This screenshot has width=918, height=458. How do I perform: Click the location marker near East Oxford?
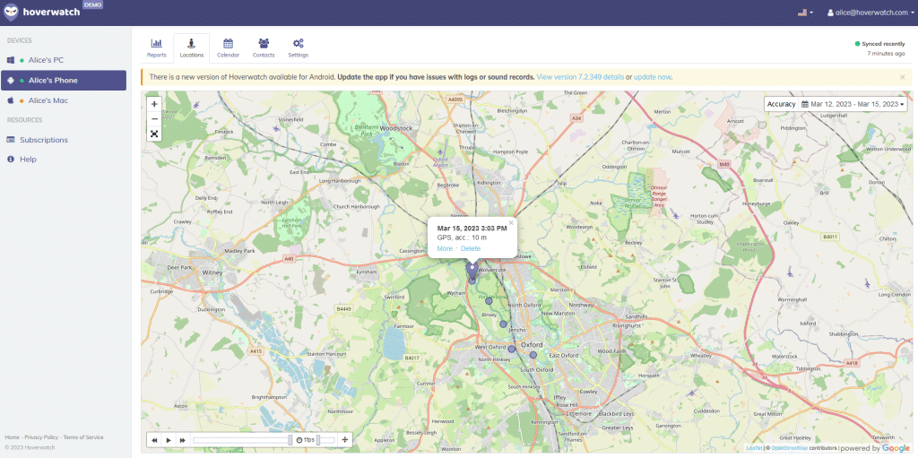click(x=533, y=355)
